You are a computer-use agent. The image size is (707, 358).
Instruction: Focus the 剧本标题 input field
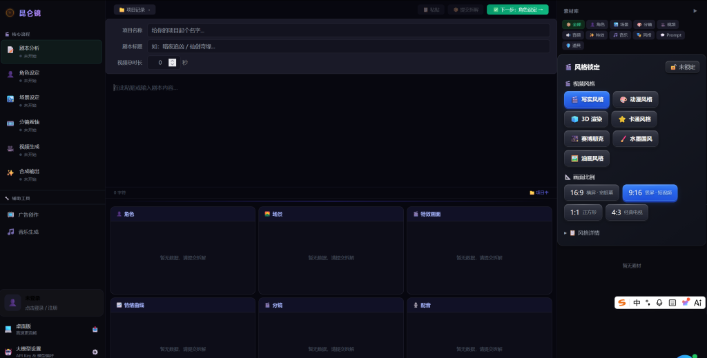(349, 46)
